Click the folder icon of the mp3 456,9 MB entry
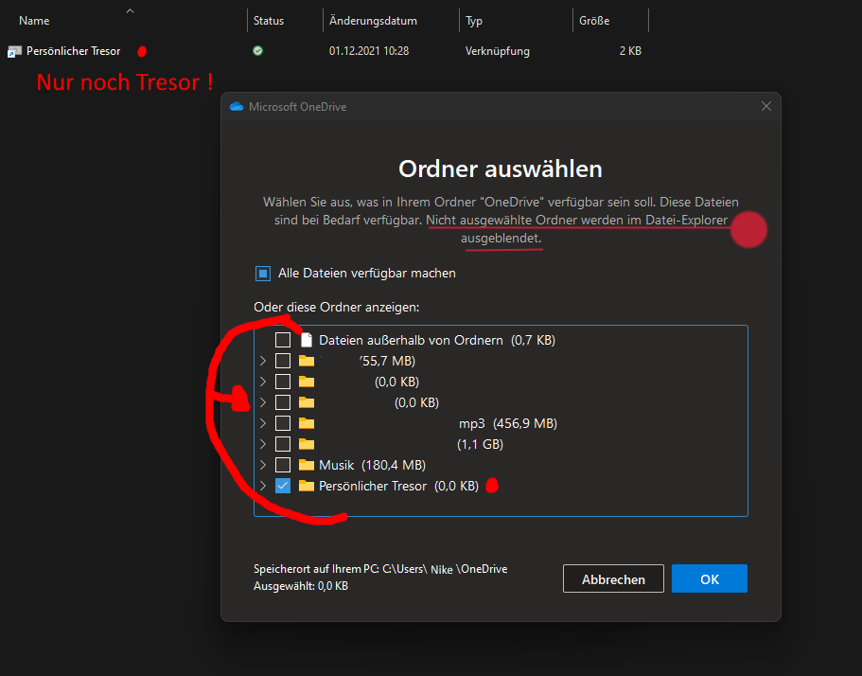Image resolution: width=862 pixels, height=676 pixels. tap(307, 423)
